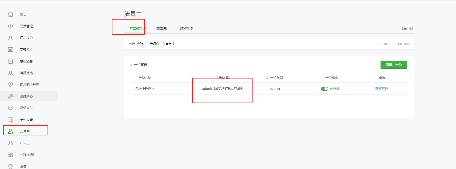Click the ad unit ID adunit-3a37e7579aa47a99
456x169 pixels.
pyautogui.click(x=222, y=89)
